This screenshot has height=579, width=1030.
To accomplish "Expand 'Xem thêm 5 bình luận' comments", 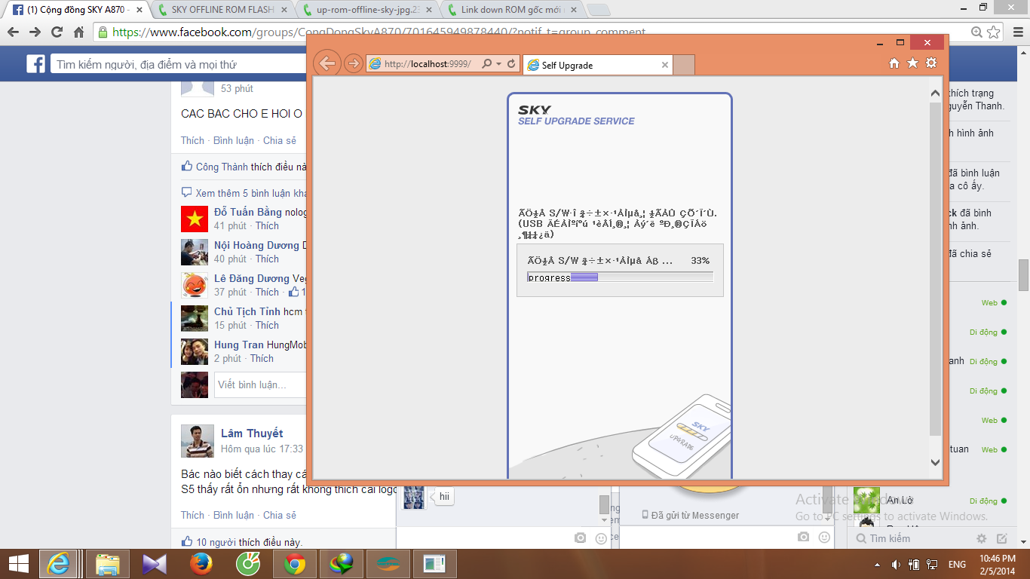I will tap(249, 193).
